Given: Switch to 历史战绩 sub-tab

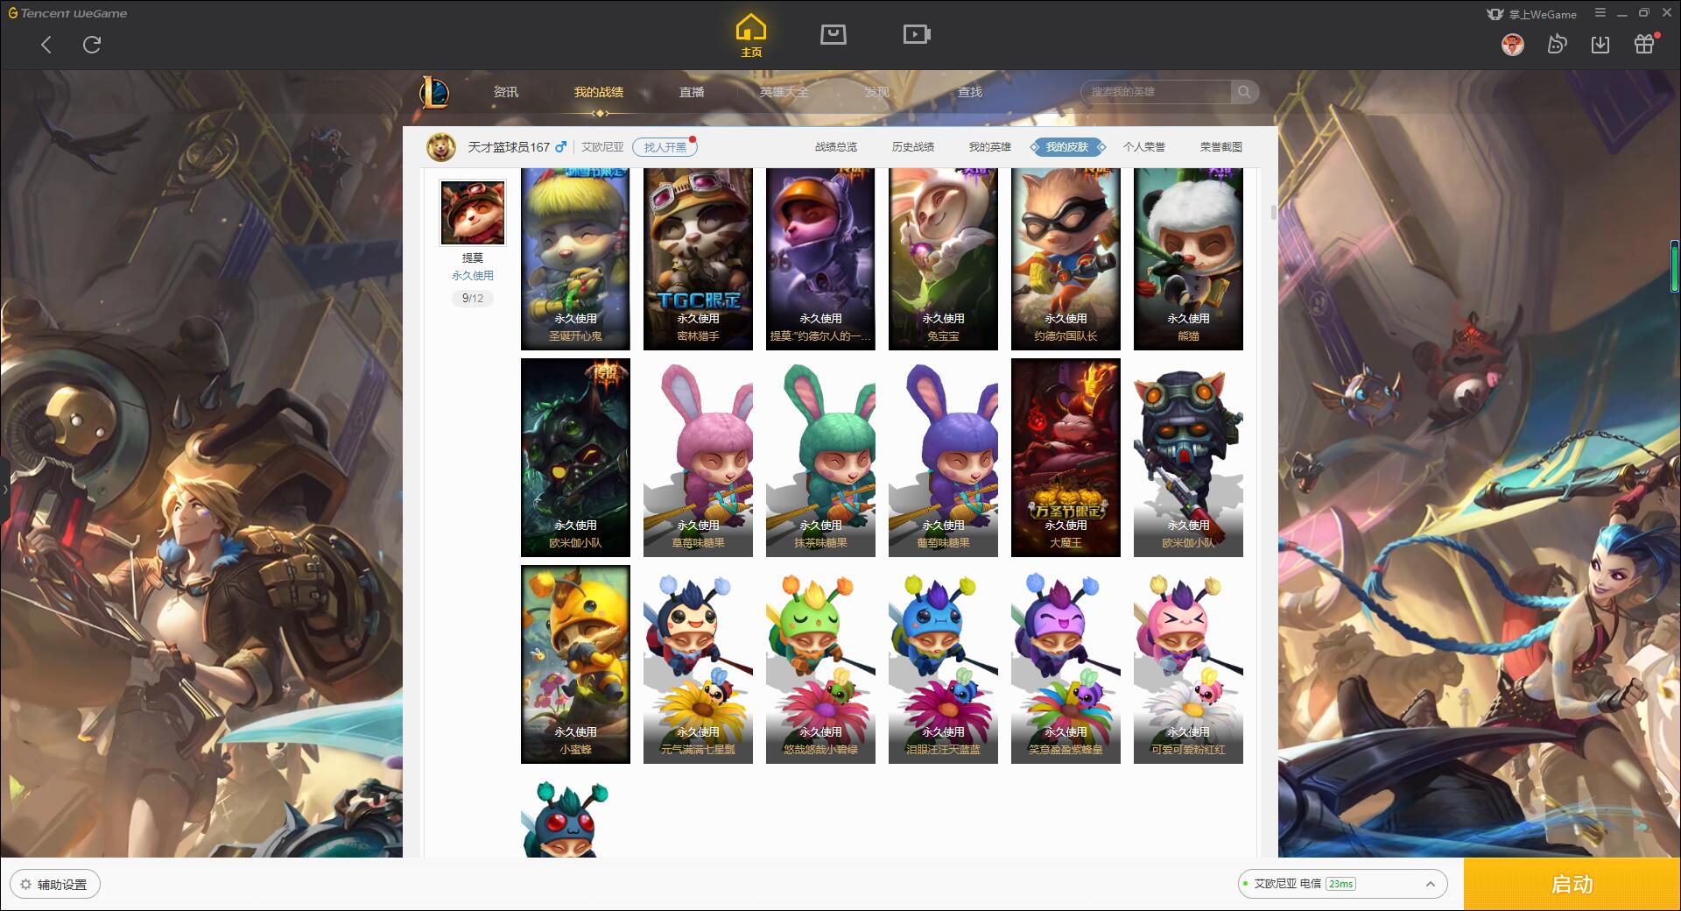Looking at the screenshot, I should [913, 147].
